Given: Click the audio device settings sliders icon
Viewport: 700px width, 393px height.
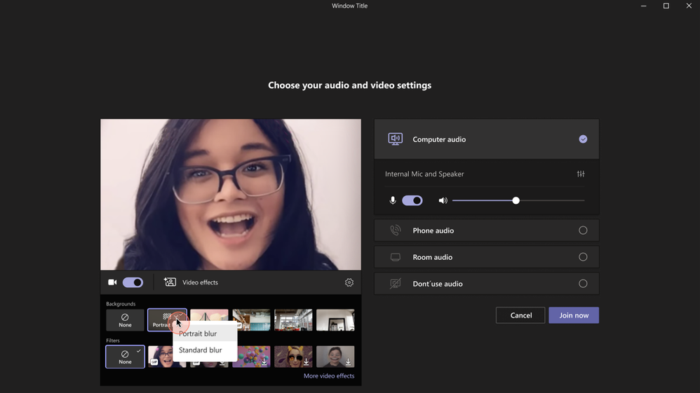Looking at the screenshot, I should 581,174.
